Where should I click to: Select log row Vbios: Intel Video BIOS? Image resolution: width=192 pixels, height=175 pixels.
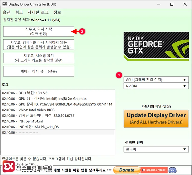pyautogui.click(x=58, y=110)
